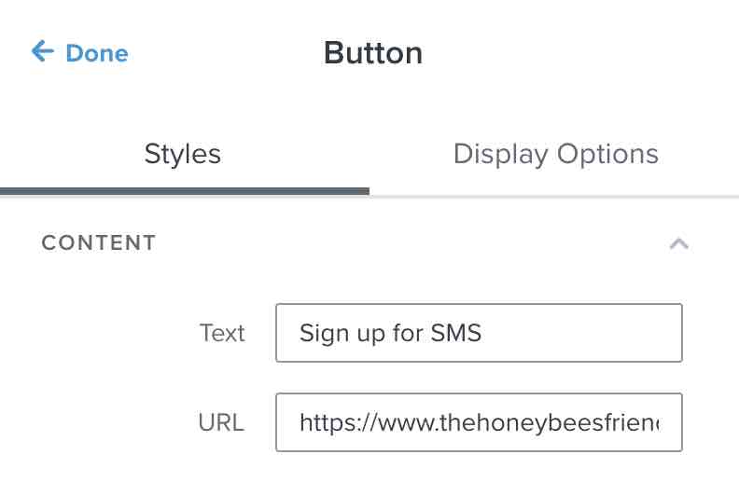Click the active Styles tab underline
The image size is (739, 496).
184,190
